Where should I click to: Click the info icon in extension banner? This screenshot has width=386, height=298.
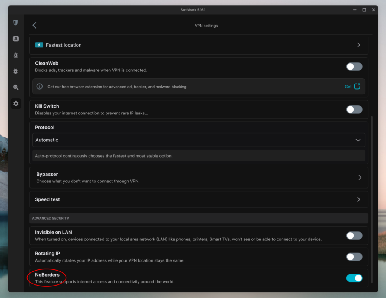[39, 87]
